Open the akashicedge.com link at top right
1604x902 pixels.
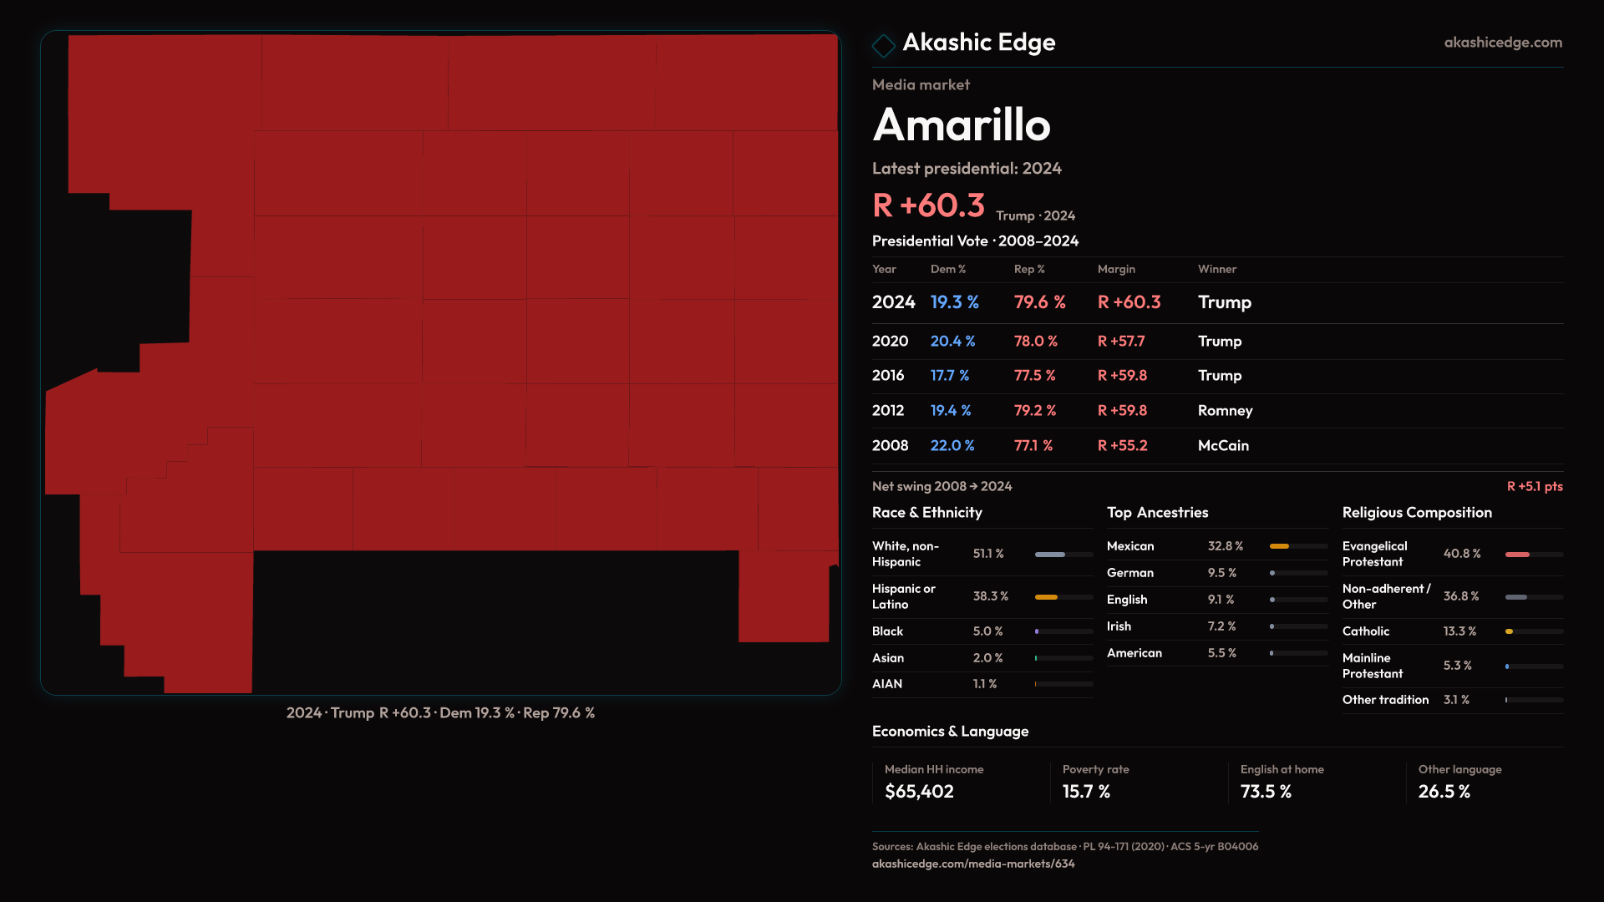1502,43
